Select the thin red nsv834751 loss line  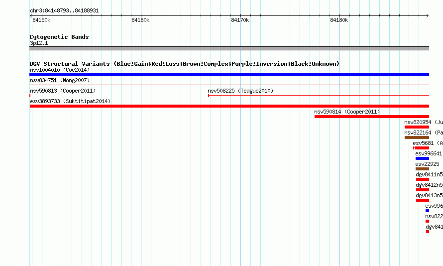pyautogui.click(x=229, y=85)
